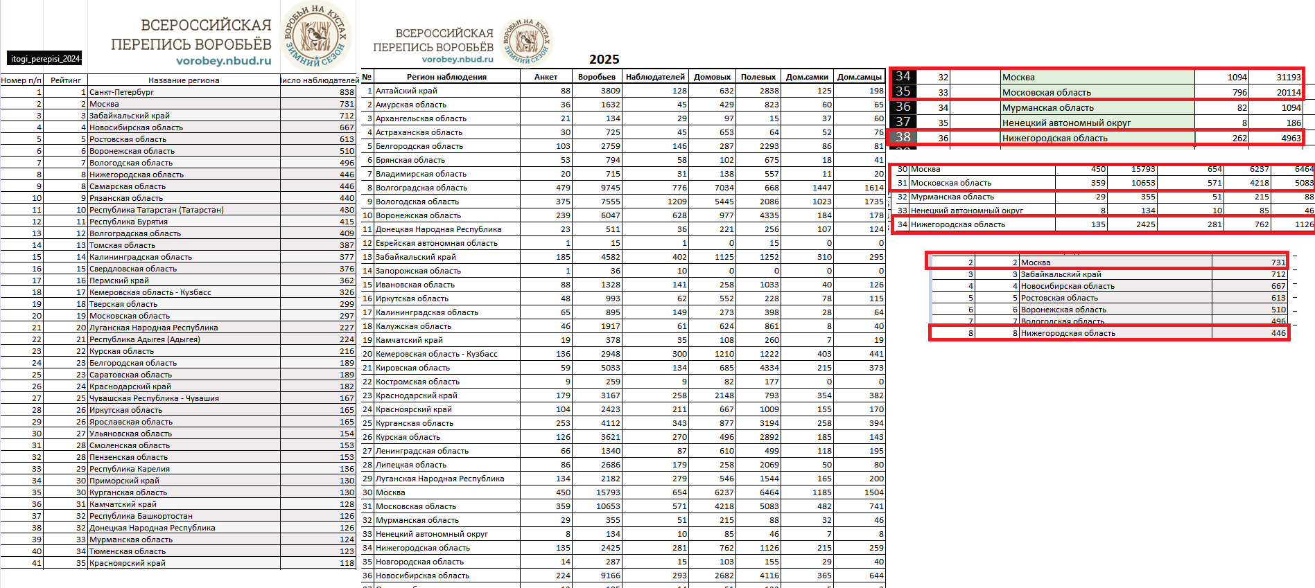Select the 'Калужская область' cell

447,326
